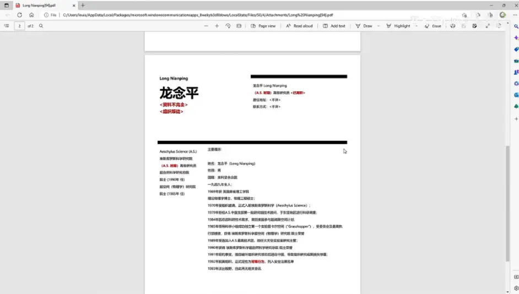Zoom in using the plus button
This screenshot has height=294, width=519.
click(x=217, y=26)
